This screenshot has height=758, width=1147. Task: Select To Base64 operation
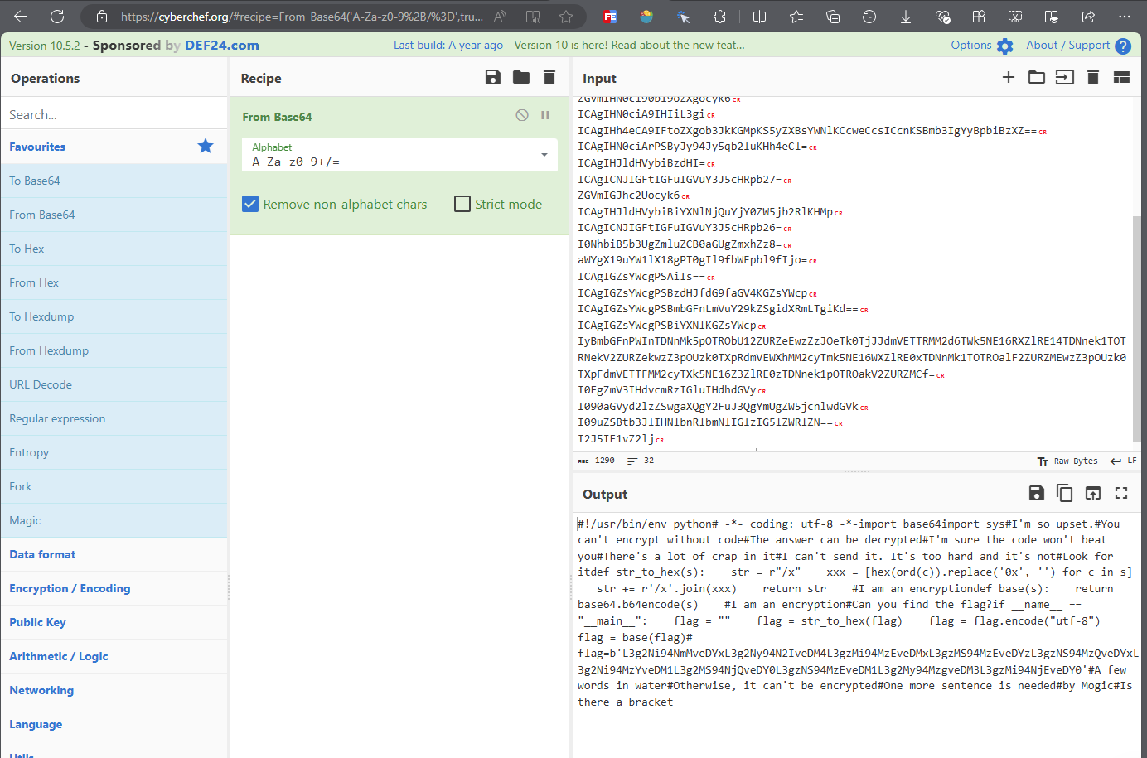point(114,181)
